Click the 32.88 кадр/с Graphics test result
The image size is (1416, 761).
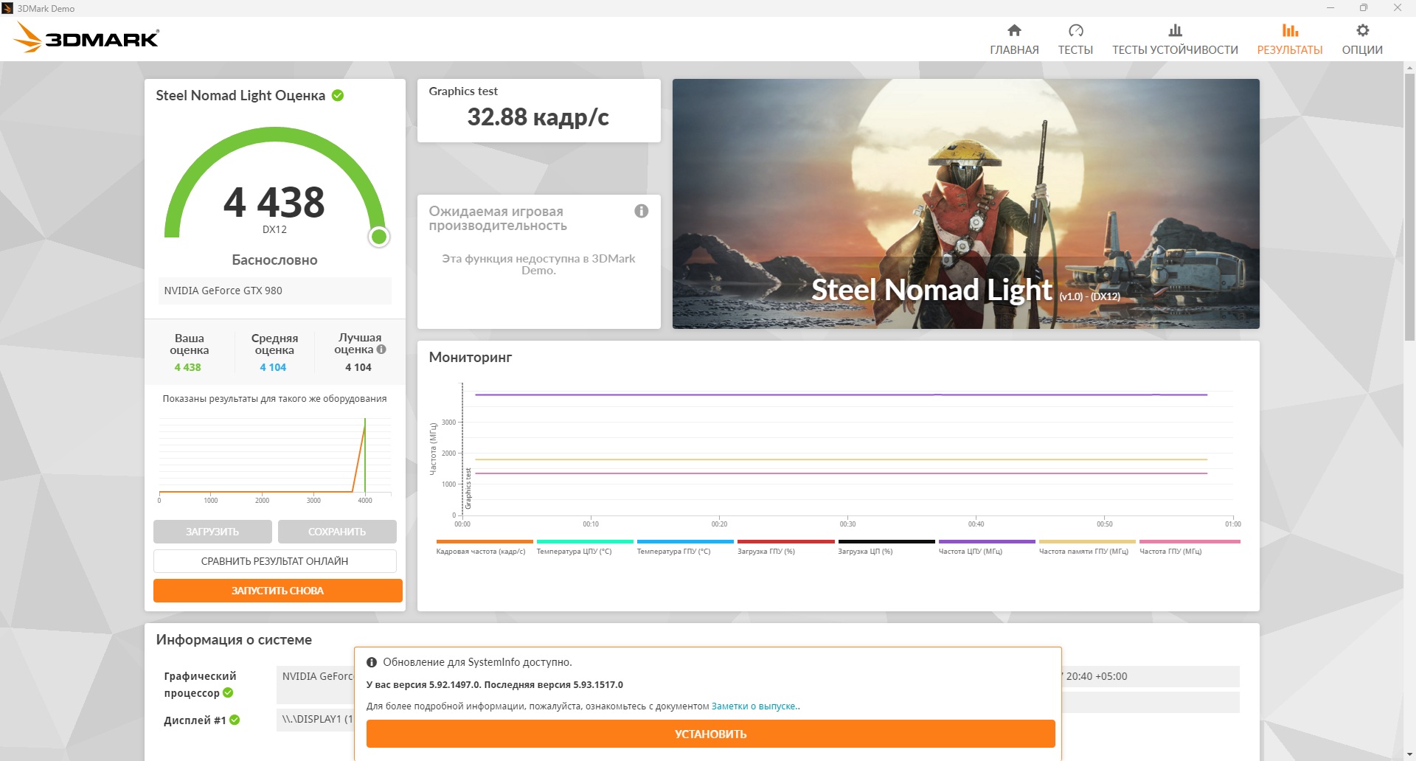(538, 117)
